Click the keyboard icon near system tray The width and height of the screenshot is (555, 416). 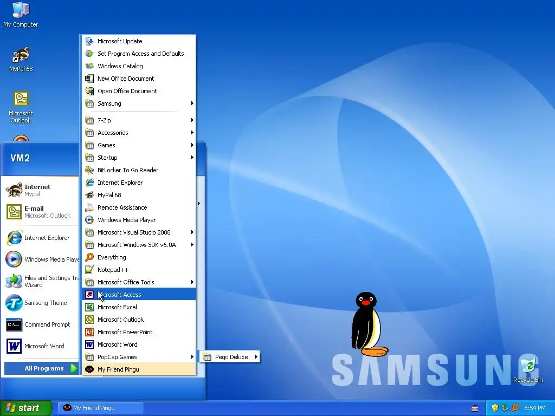tap(475, 408)
